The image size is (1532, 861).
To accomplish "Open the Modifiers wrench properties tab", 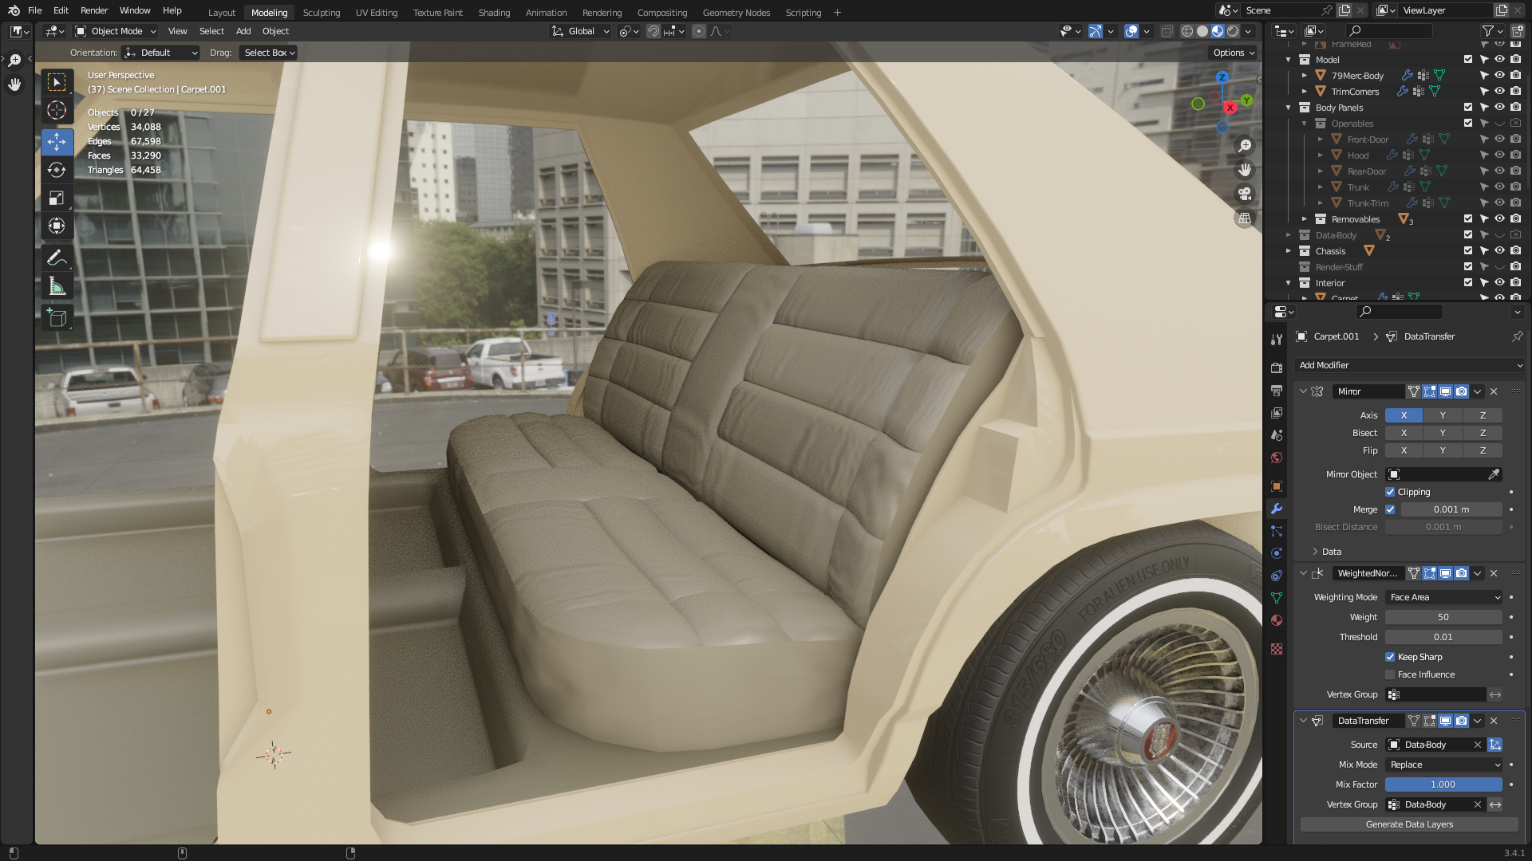I will (1277, 509).
